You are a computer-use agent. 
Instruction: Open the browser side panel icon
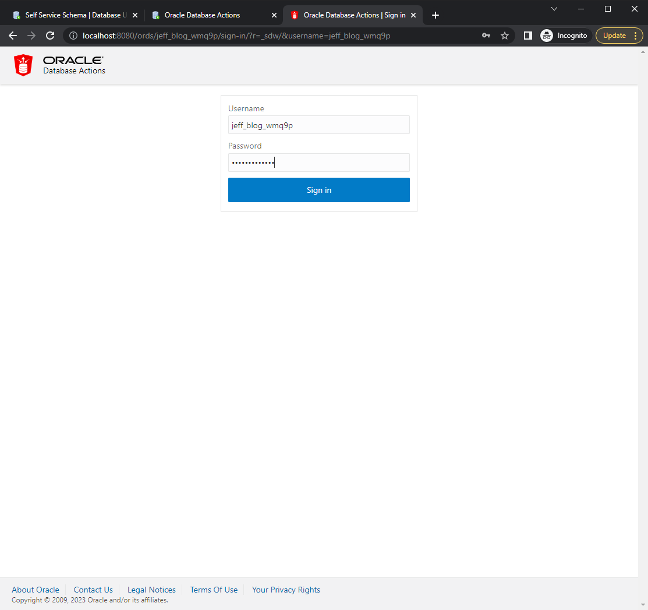pyautogui.click(x=527, y=36)
